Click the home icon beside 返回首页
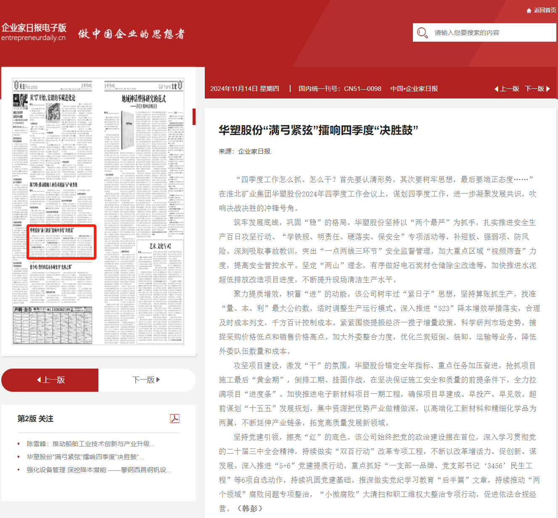 point(529,11)
